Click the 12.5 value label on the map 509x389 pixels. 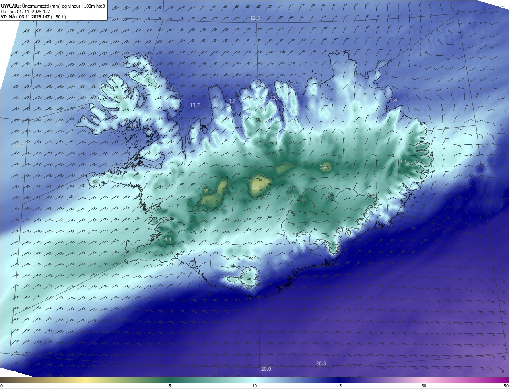tap(255, 18)
